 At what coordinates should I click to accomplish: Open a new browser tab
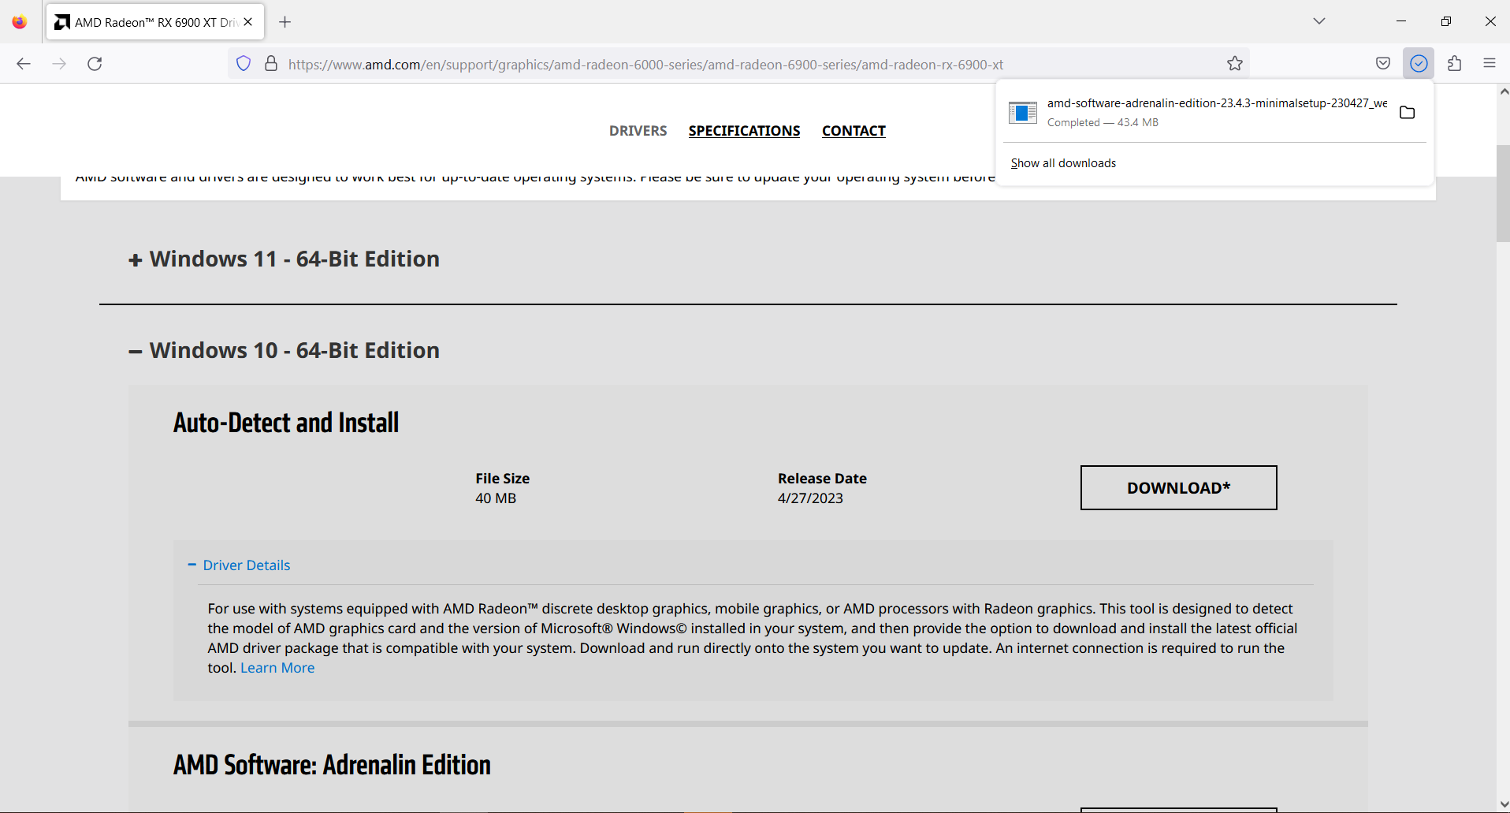pyautogui.click(x=285, y=22)
